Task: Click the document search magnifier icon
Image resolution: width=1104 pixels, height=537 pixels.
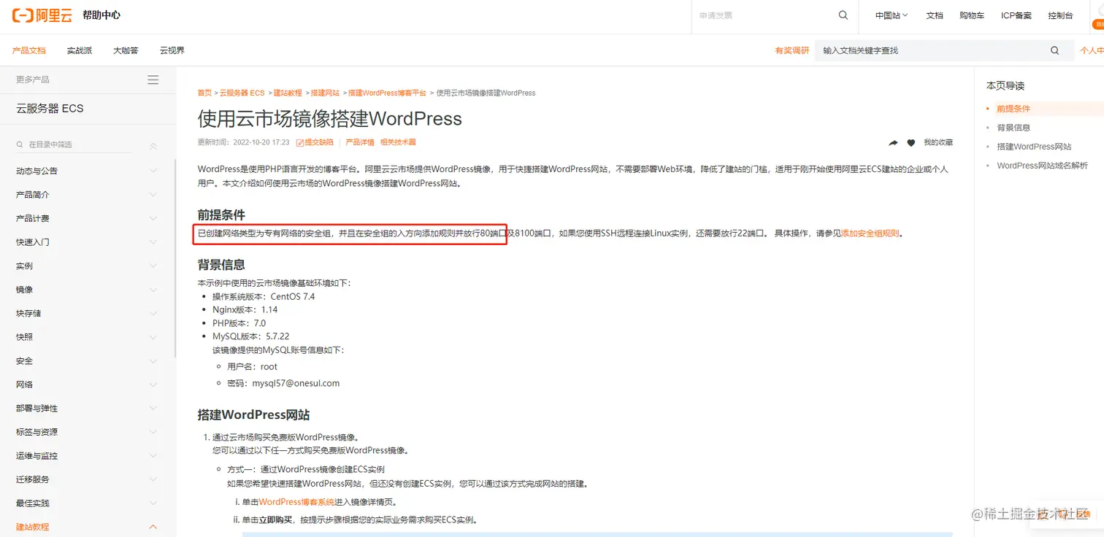Action: pos(1054,50)
